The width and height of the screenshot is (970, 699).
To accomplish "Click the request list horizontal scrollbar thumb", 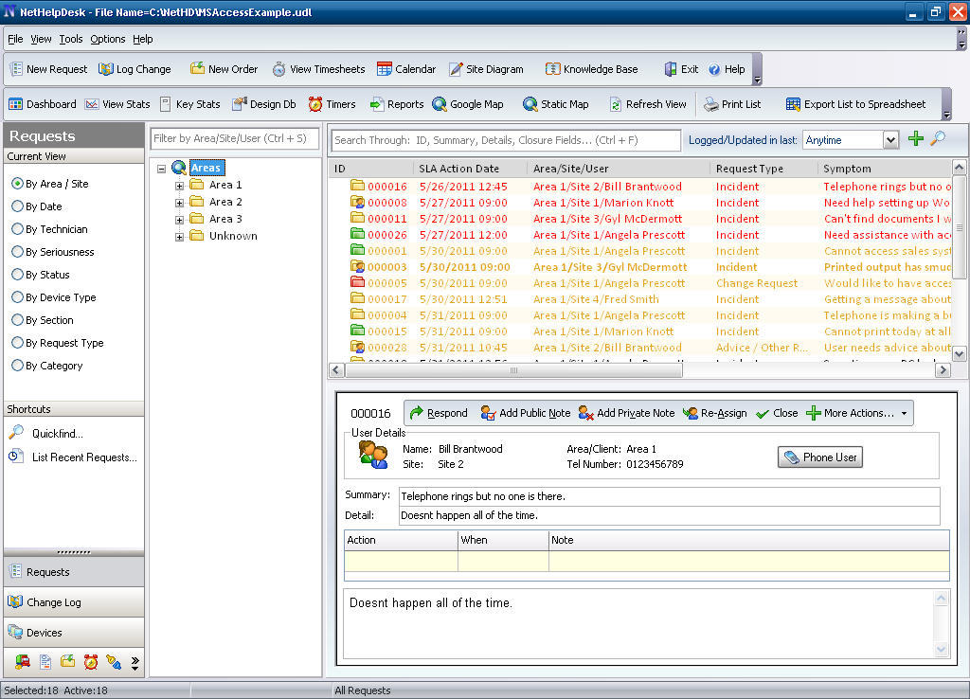I will tap(513, 370).
